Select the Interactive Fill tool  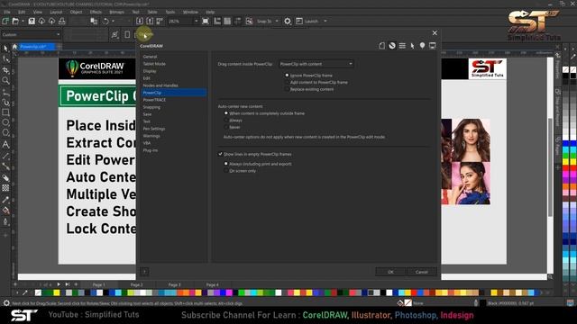5,211
